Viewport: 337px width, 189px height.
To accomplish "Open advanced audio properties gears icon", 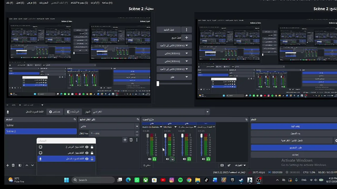I will click(229, 165).
